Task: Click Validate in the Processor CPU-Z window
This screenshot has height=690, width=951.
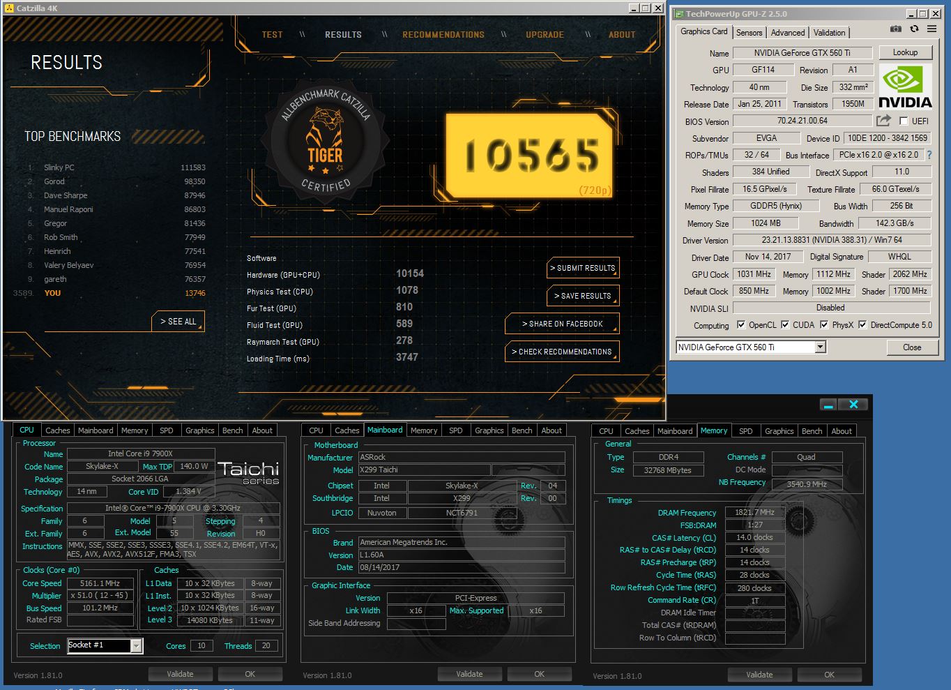Action: 180,674
